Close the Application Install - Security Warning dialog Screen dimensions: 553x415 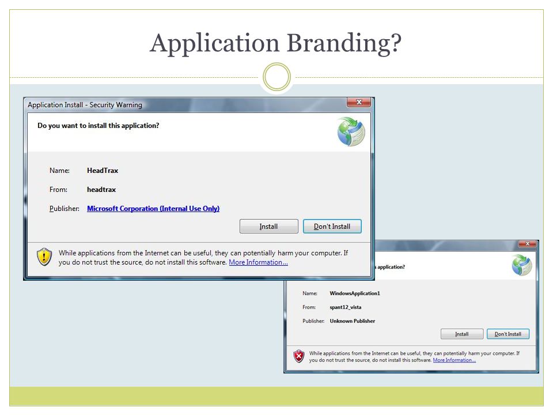pyautogui.click(x=359, y=102)
